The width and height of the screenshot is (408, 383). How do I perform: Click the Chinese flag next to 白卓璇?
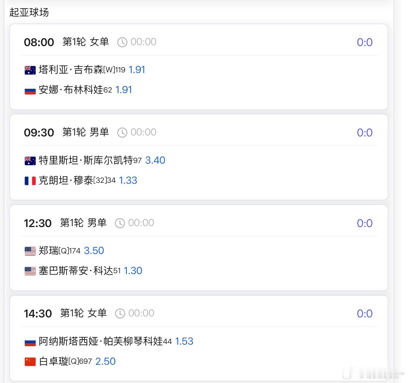click(30, 361)
